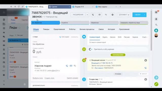Switch to the Сделки browser tab

tap(59, 7)
